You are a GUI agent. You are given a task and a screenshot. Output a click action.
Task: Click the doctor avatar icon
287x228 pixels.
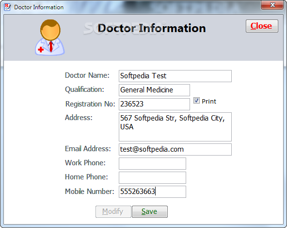50,37
